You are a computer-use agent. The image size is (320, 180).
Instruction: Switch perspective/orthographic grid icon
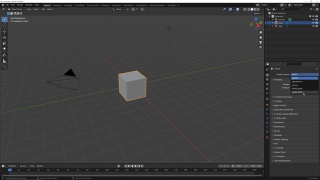[260, 47]
